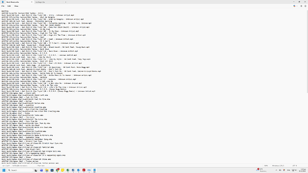
Task: Click the 100% zoom level in the status bar
Action: pyautogui.click(x=266, y=166)
